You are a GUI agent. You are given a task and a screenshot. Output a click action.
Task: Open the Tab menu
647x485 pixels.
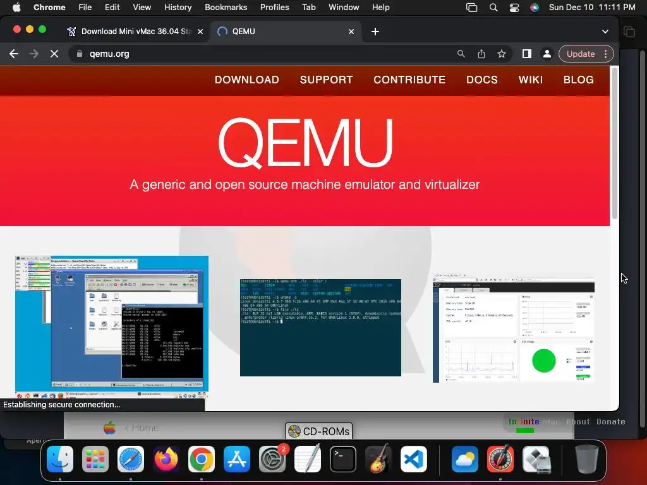(308, 8)
